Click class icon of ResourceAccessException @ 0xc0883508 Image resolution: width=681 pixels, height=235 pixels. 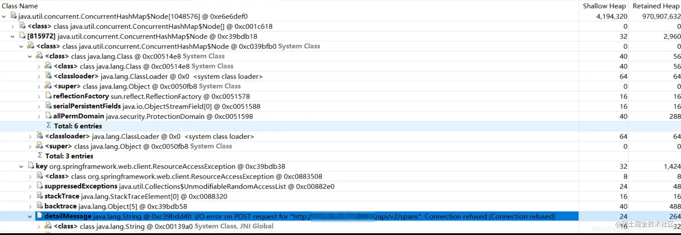(x=40, y=176)
